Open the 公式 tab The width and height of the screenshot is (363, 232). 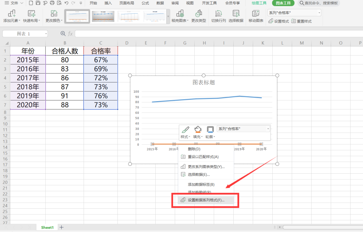tap(145, 3)
